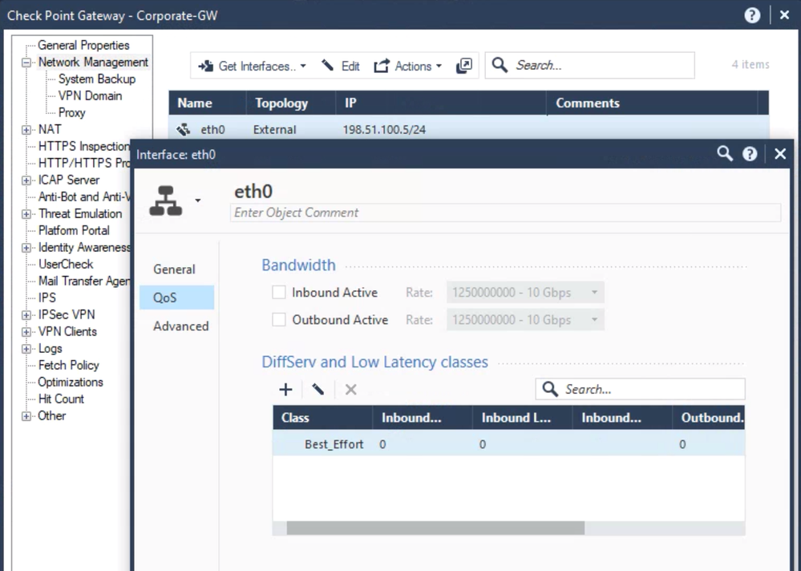Enable the Outbound Active checkbox

pos(279,320)
